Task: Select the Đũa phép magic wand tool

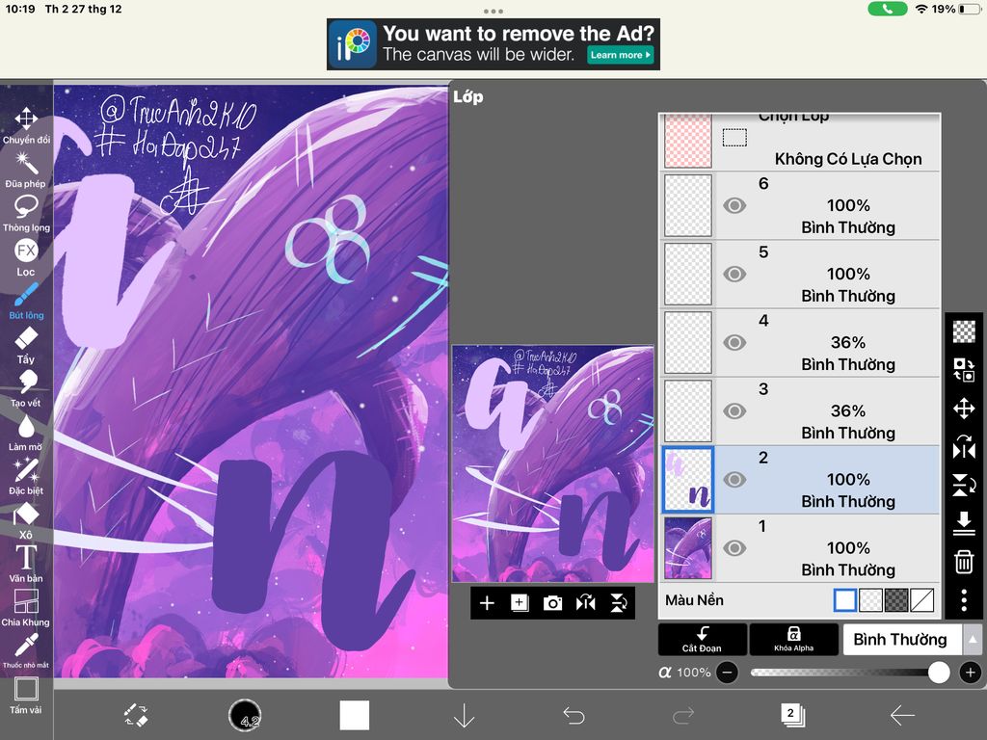Action: click(x=26, y=170)
